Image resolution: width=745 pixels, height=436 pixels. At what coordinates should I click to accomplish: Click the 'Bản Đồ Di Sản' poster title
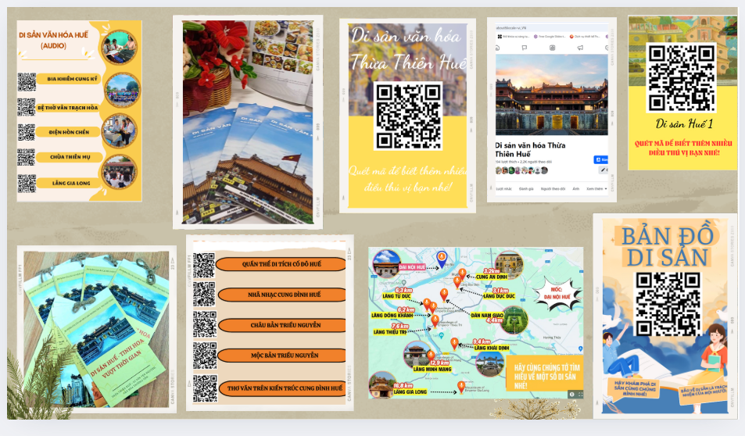(668, 247)
